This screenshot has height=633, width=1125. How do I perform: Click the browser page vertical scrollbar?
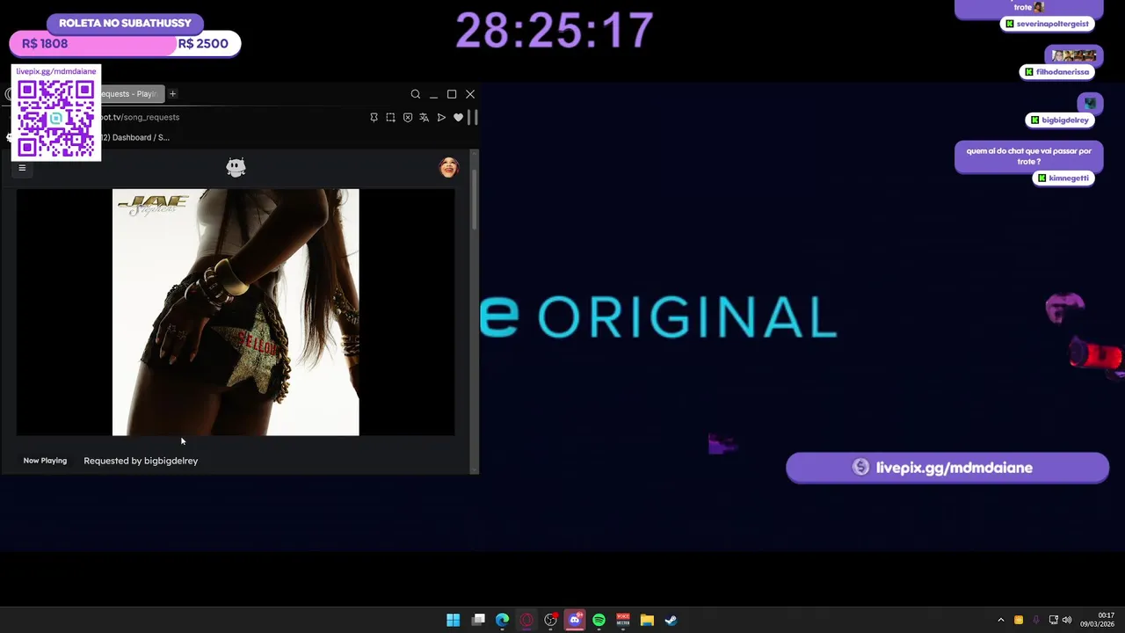(x=475, y=198)
